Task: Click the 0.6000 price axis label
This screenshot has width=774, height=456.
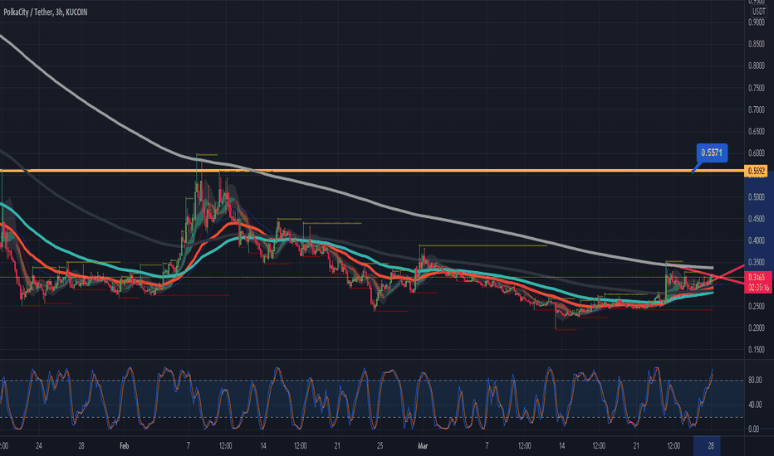Action: [x=757, y=153]
